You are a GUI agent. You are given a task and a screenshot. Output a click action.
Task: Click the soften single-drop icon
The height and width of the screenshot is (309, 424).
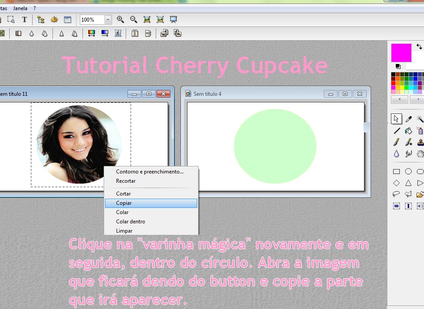point(32,33)
